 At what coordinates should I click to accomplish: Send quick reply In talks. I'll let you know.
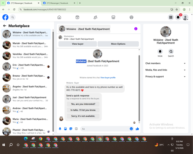[83, 110]
